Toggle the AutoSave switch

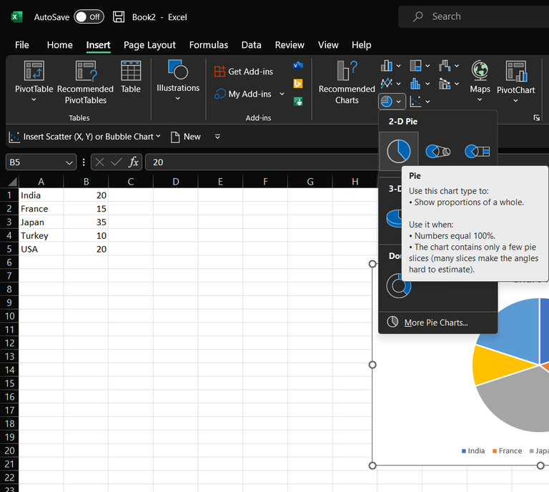[89, 16]
